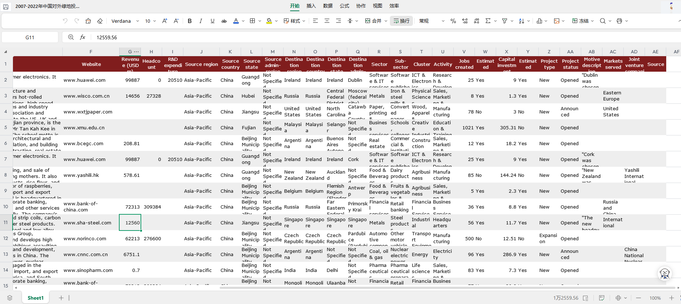
Task: Expand the 合并 merge cells dropdown
Action: click(386, 21)
